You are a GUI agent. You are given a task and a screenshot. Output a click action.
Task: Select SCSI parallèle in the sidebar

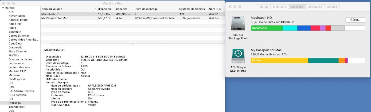pyautogui.click(x=18, y=95)
